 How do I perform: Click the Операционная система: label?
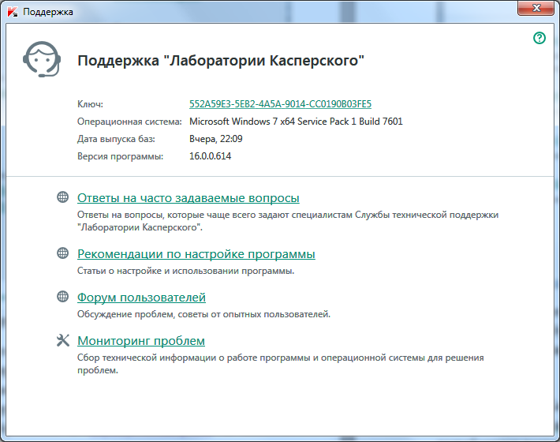coord(129,122)
